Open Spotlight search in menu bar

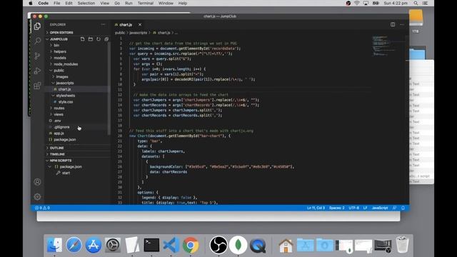pos(416,3)
